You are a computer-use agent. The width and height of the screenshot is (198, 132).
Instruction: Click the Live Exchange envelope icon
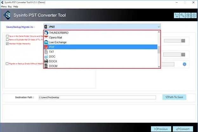pyautogui.click(x=46, y=42)
